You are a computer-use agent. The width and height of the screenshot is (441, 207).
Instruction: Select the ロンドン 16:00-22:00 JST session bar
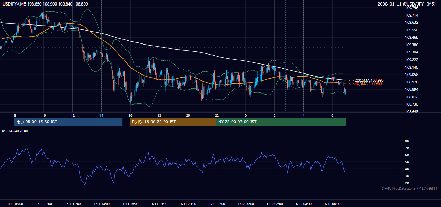pos(173,122)
